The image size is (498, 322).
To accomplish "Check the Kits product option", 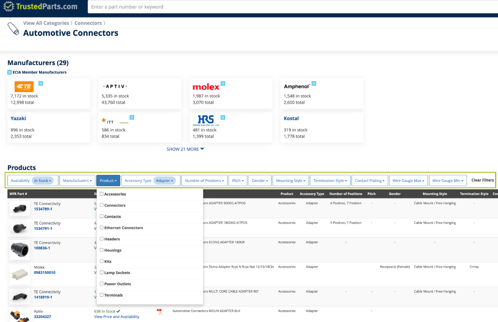I will point(102,261).
